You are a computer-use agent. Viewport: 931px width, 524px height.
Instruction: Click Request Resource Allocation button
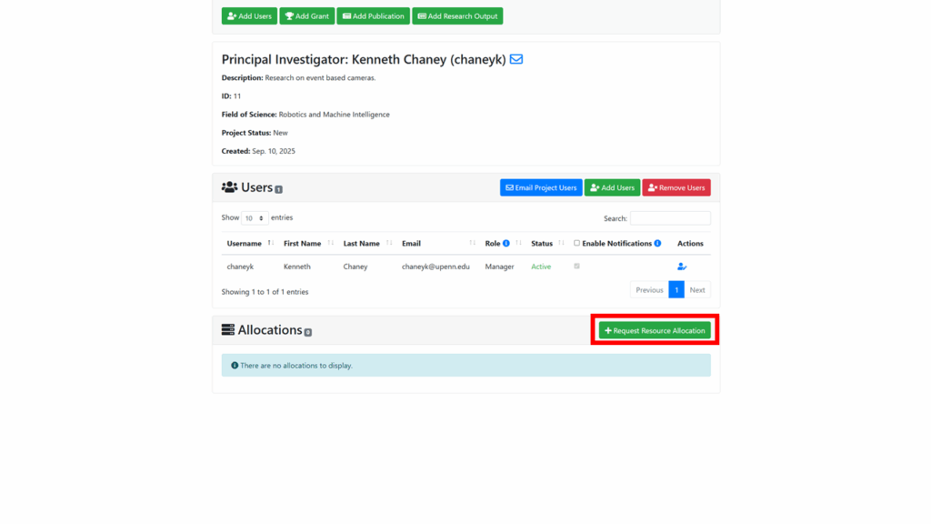pyautogui.click(x=655, y=331)
